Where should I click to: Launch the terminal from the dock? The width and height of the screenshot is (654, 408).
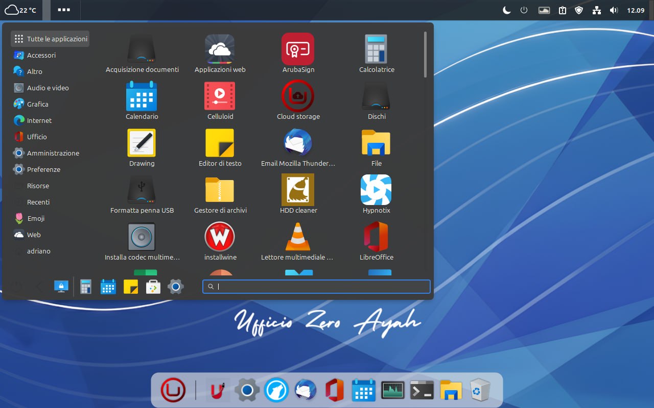point(422,390)
